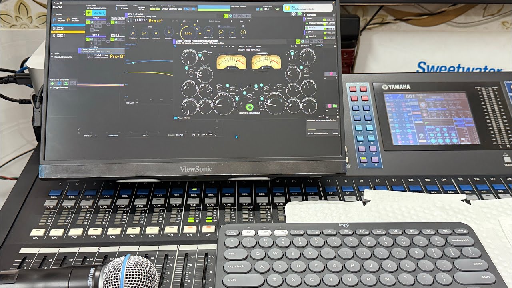This screenshot has height=288, width=512.
Task: Switch to the View Set 1 tab
Action: (x=99, y=13)
